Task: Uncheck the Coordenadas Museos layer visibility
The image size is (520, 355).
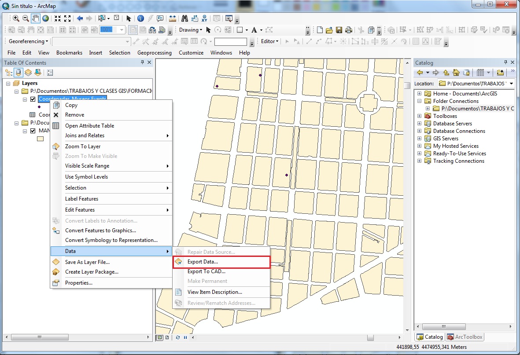Action: click(x=33, y=99)
